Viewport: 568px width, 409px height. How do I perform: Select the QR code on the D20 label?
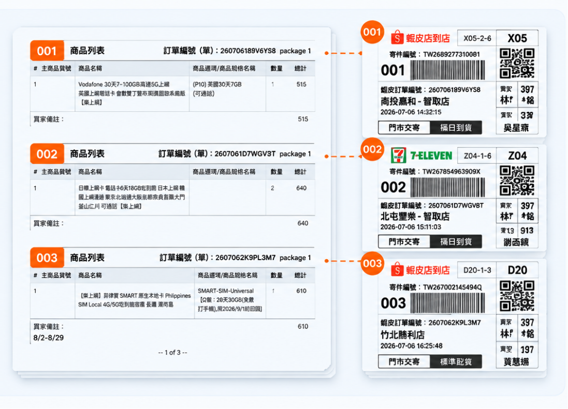[x=517, y=296]
